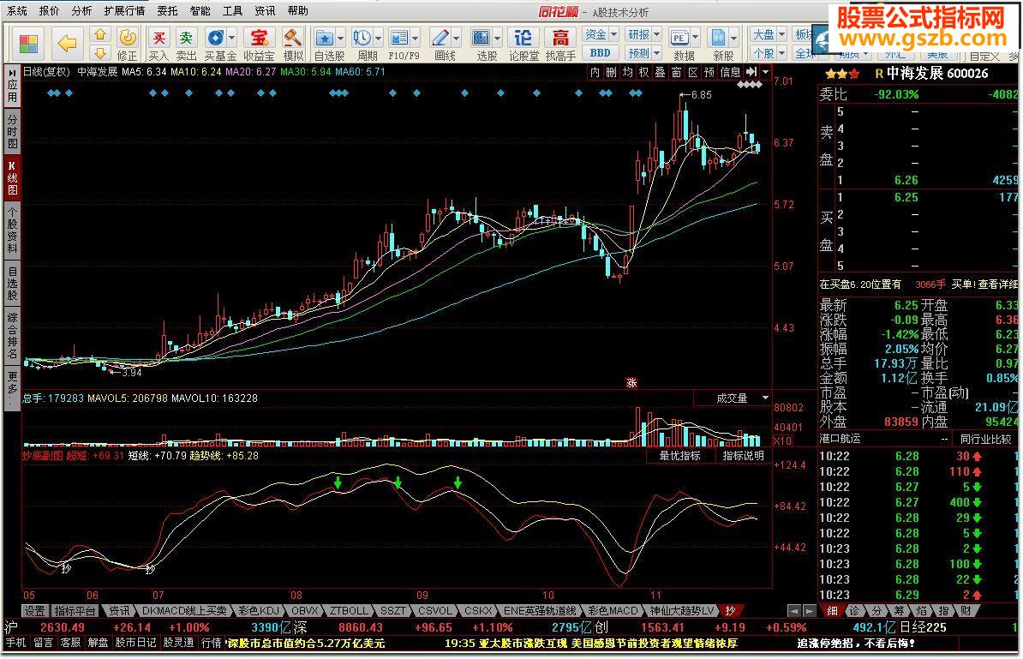Toggle the 均 moving average option
The image size is (1023, 659).
(627, 72)
